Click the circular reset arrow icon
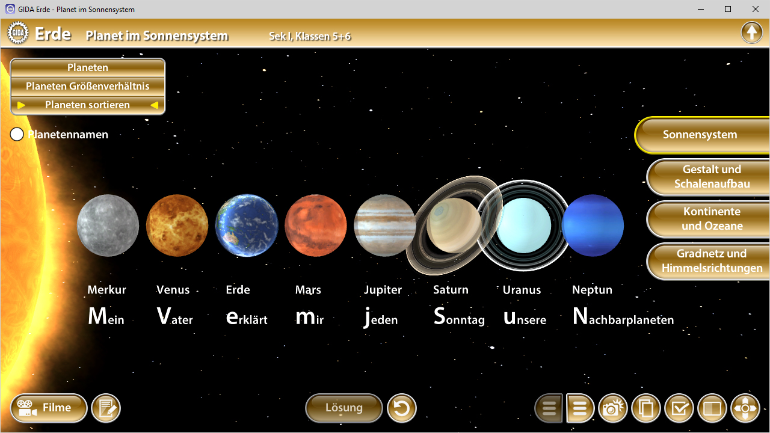Screen dimensions: 770x433 402,408
